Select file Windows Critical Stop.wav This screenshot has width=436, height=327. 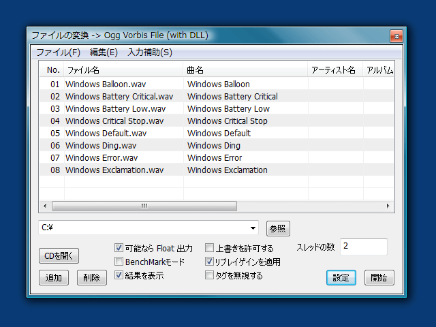(x=114, y=121)
